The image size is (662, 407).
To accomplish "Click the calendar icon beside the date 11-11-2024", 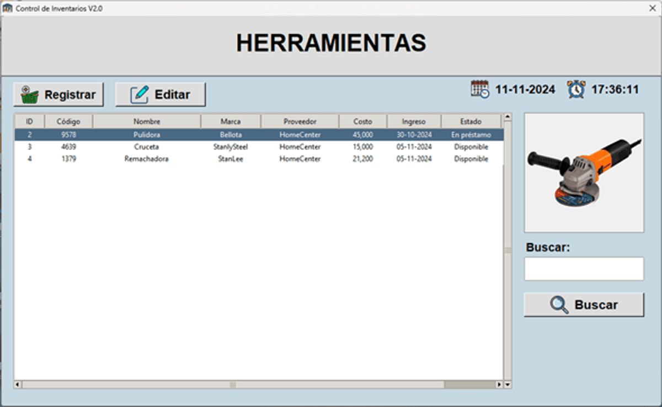I will (479, 88).
